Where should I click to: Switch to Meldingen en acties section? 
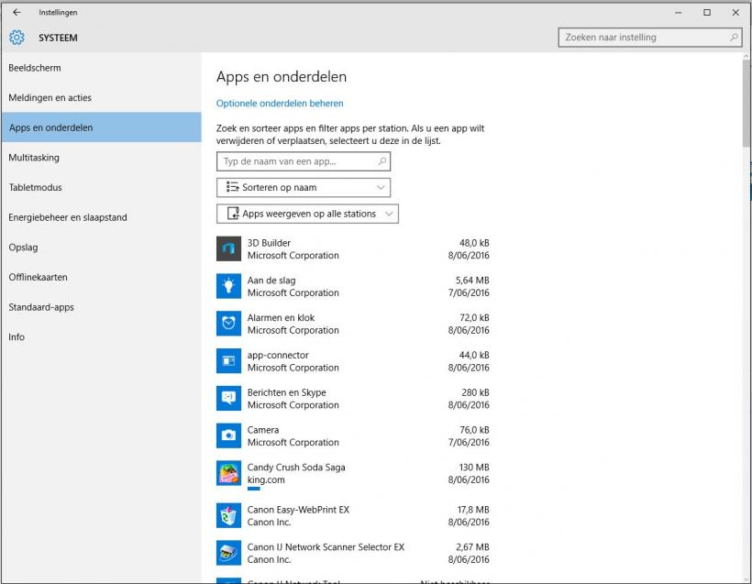(50, 98)
